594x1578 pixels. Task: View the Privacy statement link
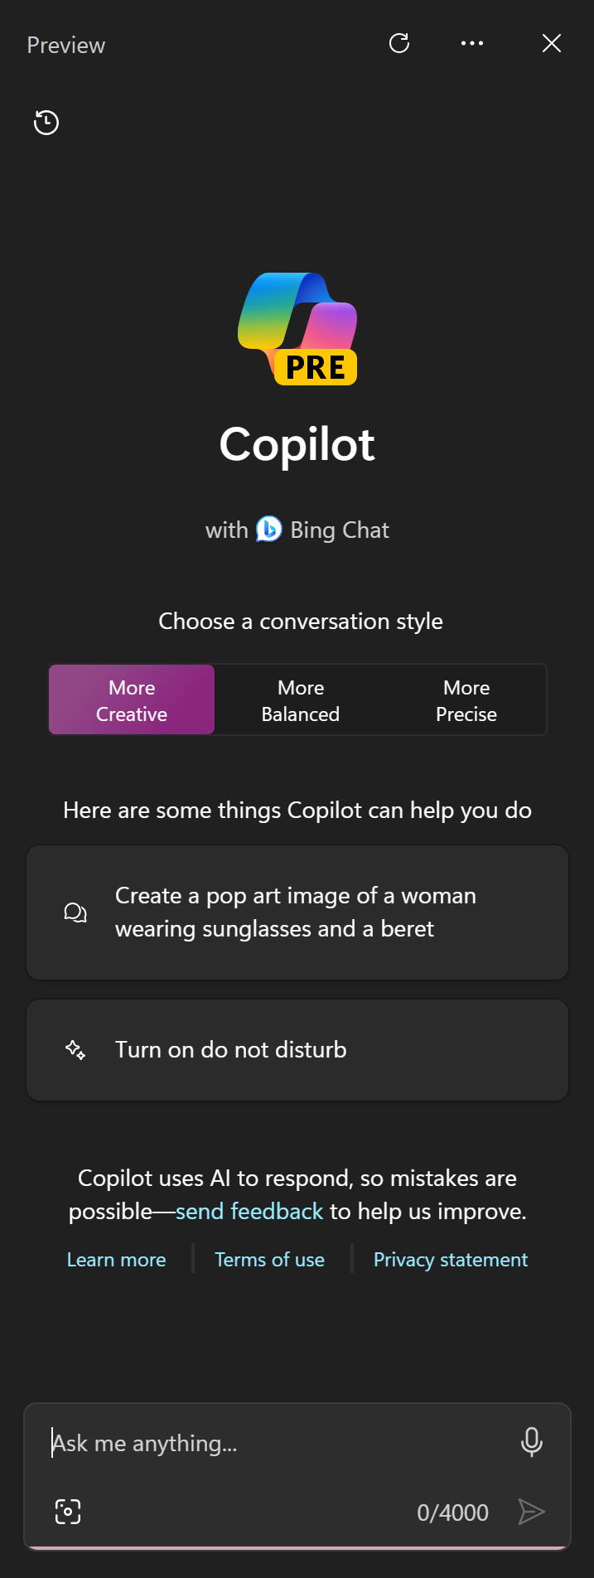point(451,1260)
